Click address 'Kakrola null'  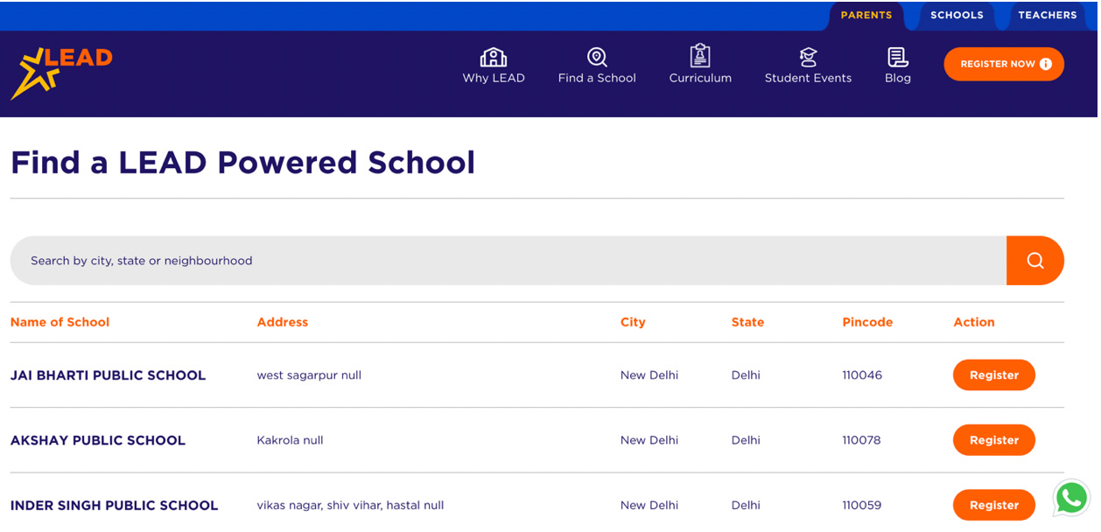point(290,440)
